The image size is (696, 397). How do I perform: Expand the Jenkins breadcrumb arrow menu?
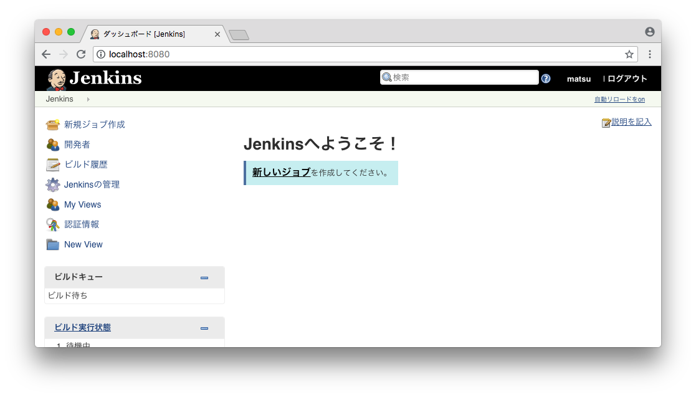pyautogui.click(x=88, y=100)
